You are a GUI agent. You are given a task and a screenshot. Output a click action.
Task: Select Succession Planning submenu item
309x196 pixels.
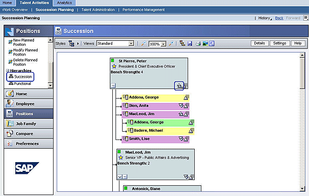click(55, 10)
